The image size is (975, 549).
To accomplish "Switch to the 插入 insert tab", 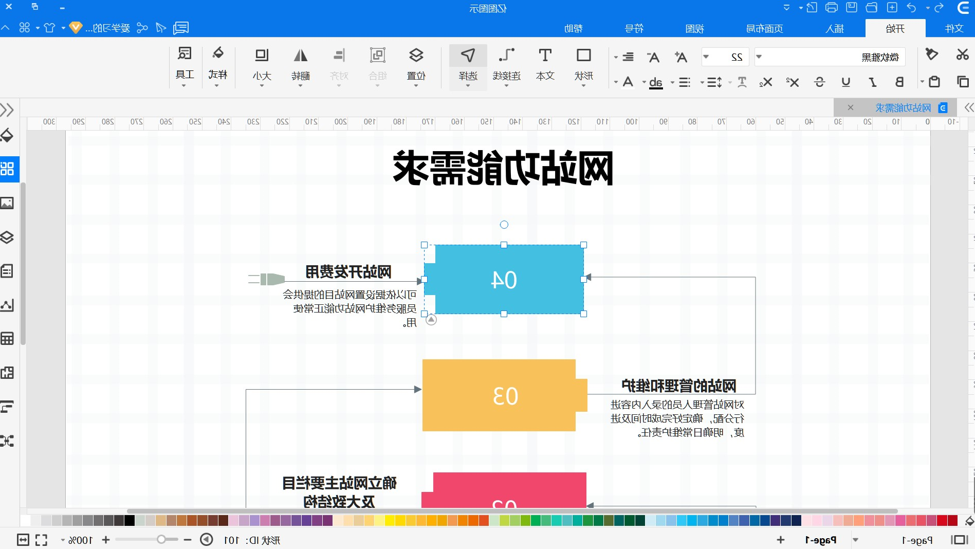I will [x=835, y=28].
